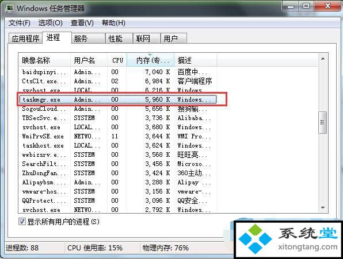Switch to the 应用程序 tab
This screenshot has height=259, width=343.
click(x=25, y=38)
